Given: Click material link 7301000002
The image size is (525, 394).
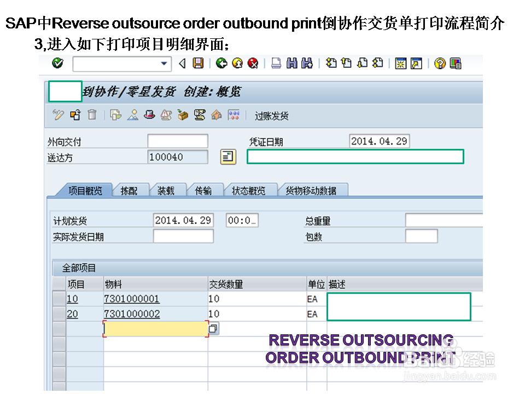Looking at the screenshot, I should (x=132, y=314).
